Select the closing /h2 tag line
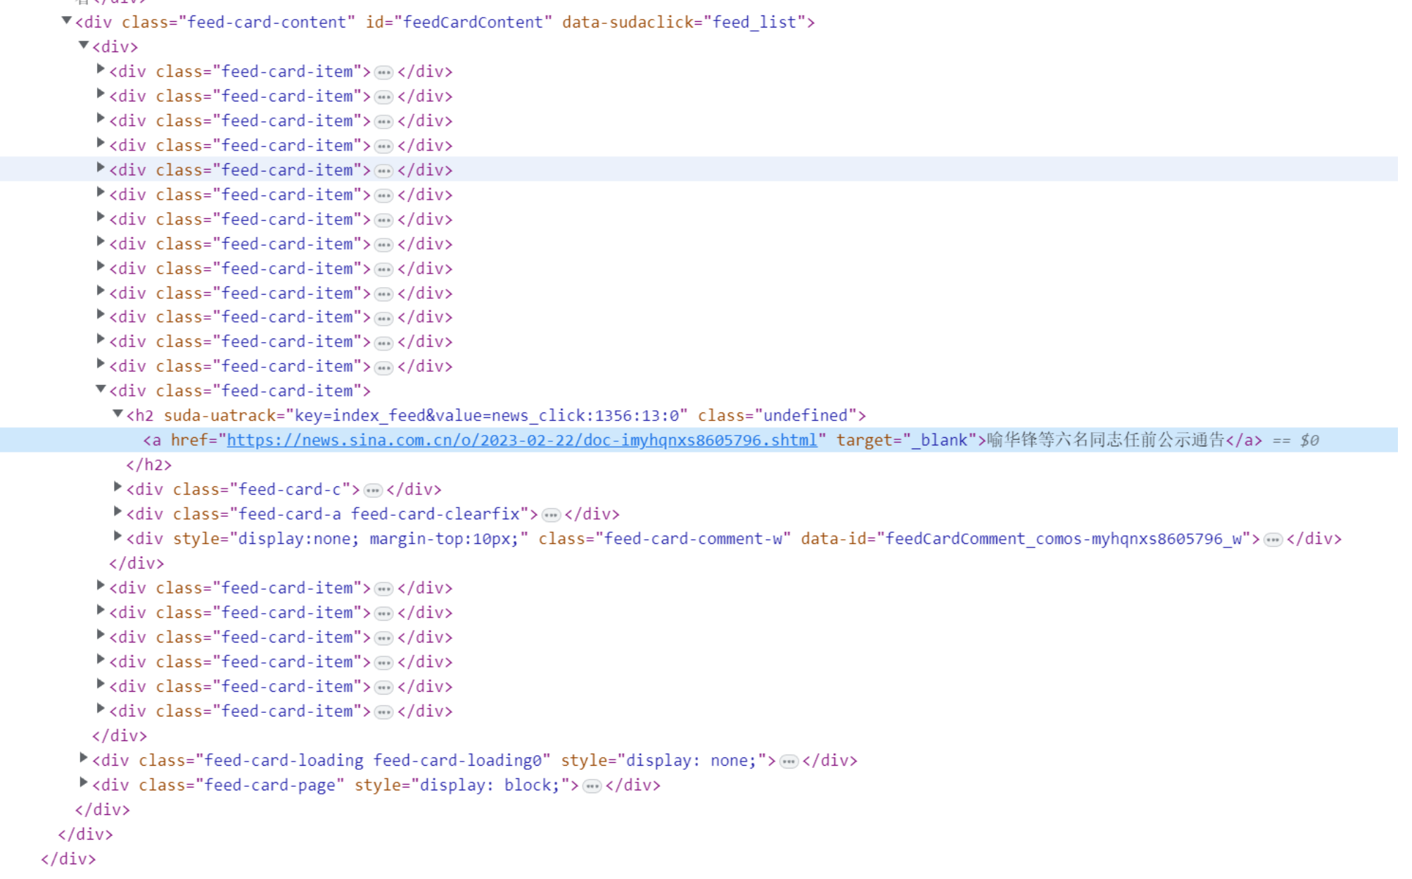This screenshot has height=879, width=1412. 148,465
